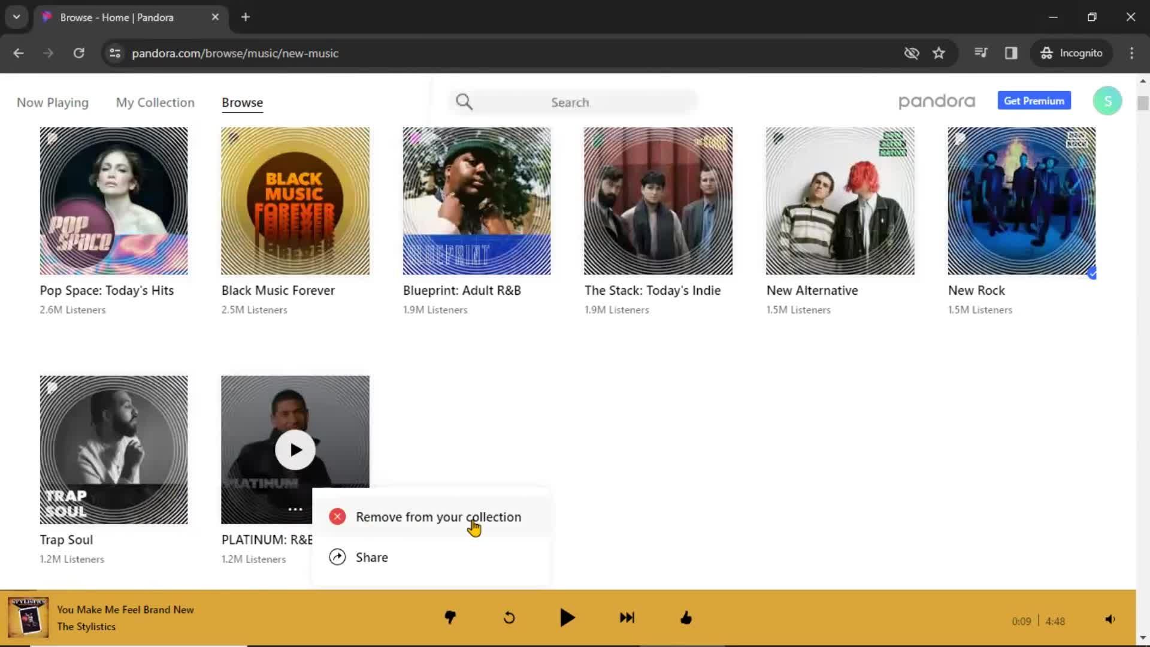1150x647 pixels.
Task: Click the Stylistics album art in player
Action: [x=28, y=617]
